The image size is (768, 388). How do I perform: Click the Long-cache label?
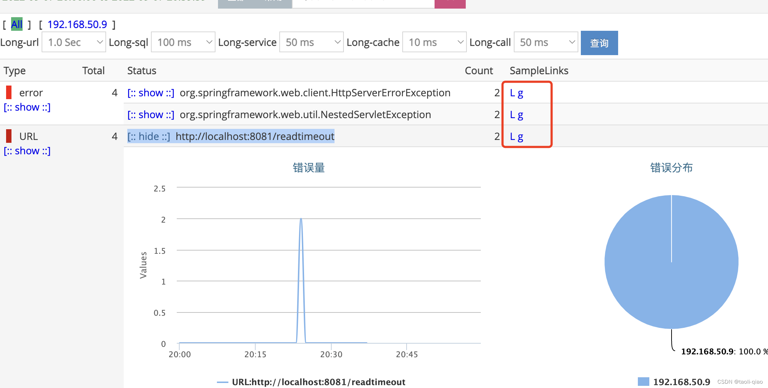click(373, 42)
